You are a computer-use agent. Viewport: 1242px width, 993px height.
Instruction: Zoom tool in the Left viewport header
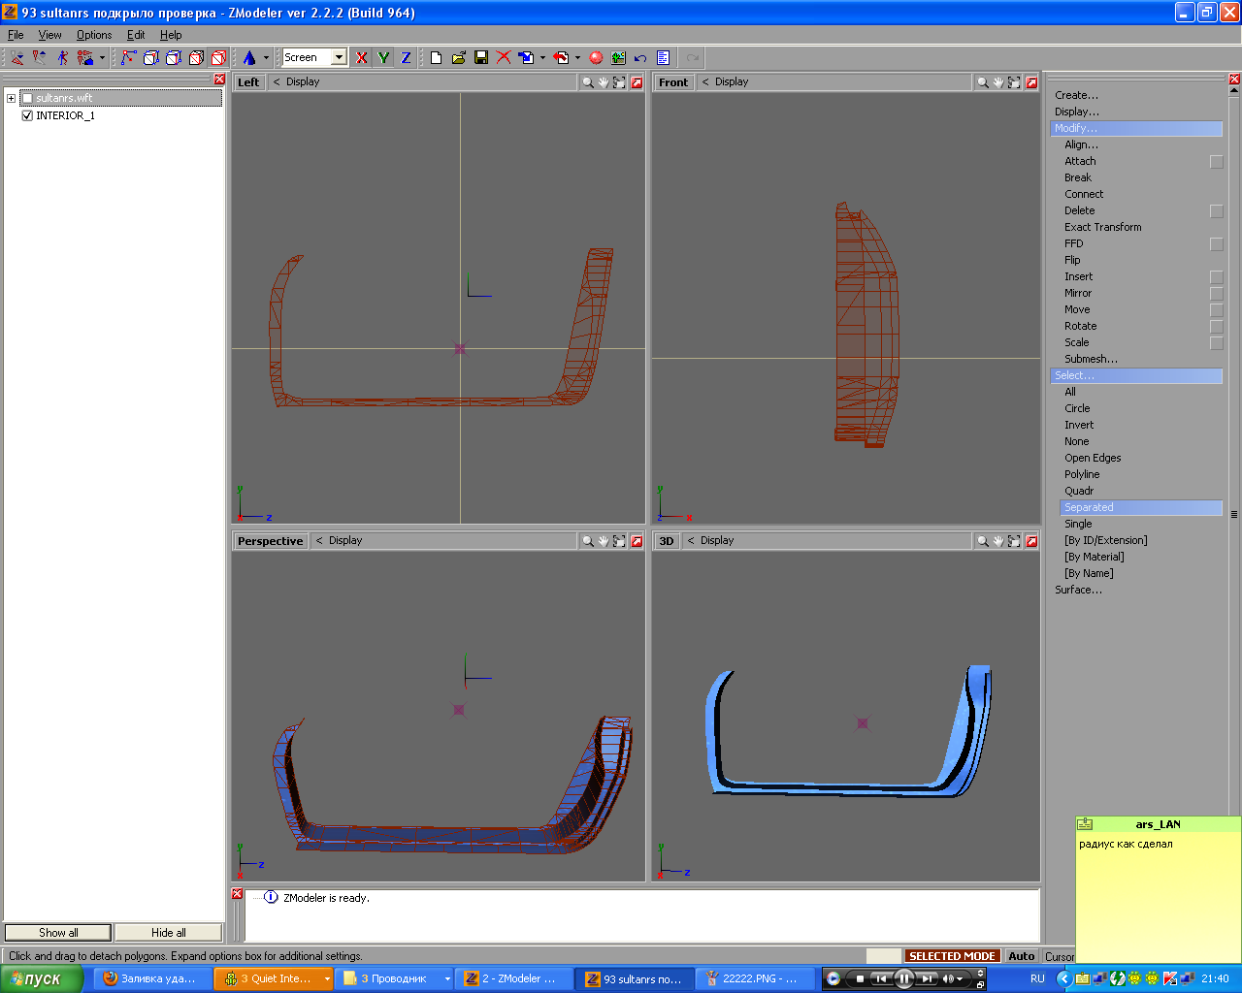click(587, 82)
